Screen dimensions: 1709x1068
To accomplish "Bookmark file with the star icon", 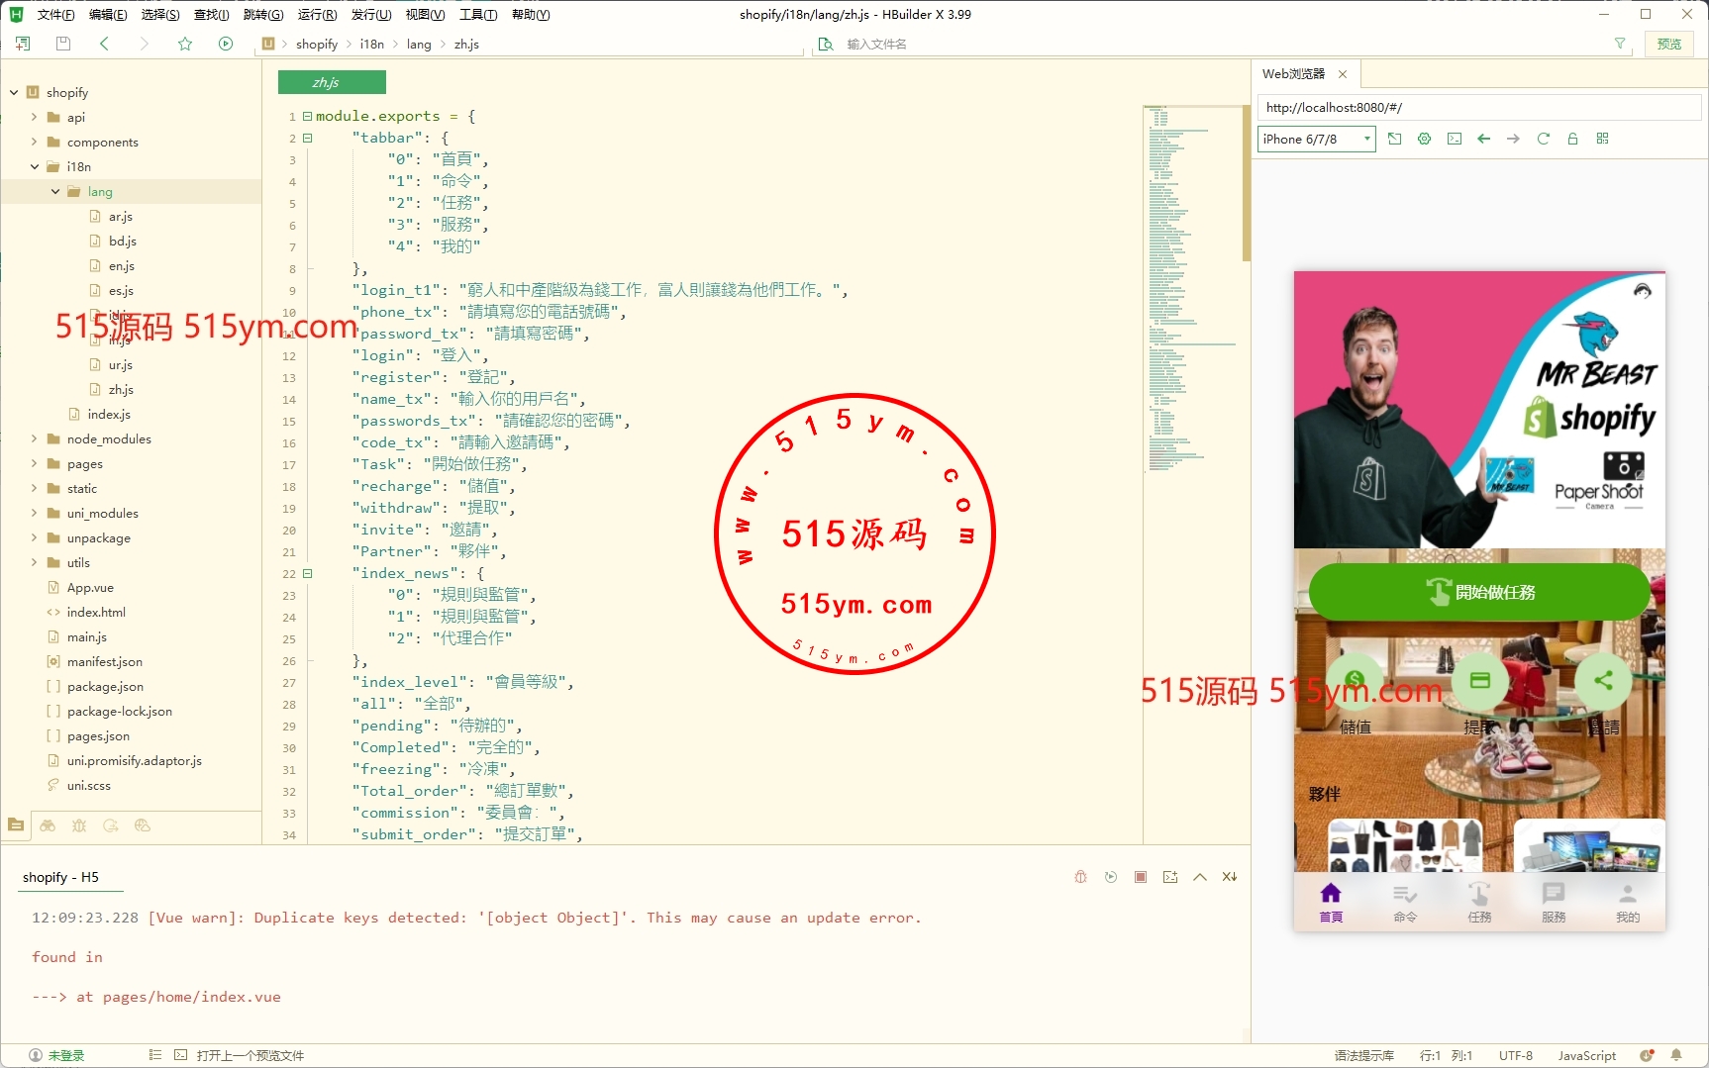I will coord(185,44).
